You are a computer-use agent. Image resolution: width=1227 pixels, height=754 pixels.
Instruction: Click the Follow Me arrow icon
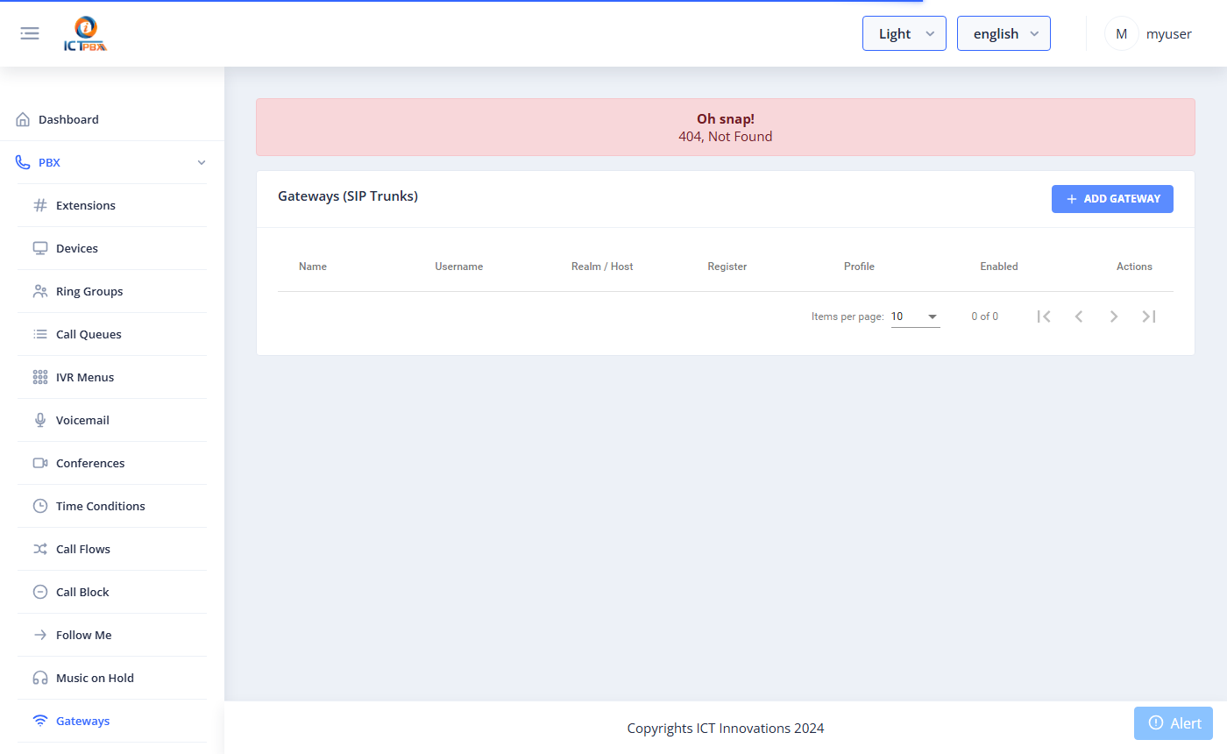[40, 635]
